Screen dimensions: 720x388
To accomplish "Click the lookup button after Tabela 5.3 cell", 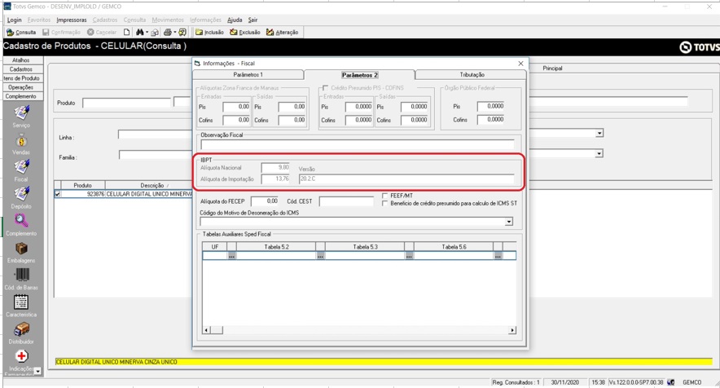I will tap(409, 256).
